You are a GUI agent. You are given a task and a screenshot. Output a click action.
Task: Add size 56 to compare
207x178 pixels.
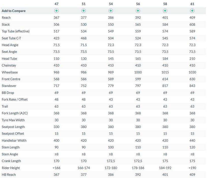[x=138, y=11]
